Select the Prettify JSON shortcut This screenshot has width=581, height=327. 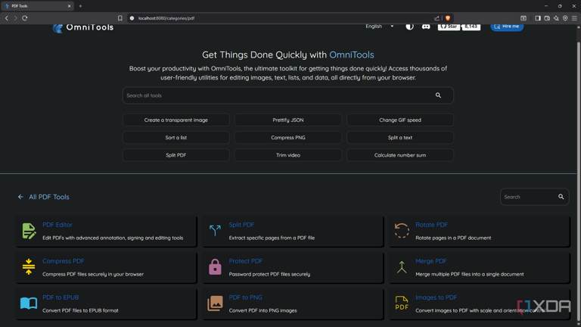coord(288,120)
